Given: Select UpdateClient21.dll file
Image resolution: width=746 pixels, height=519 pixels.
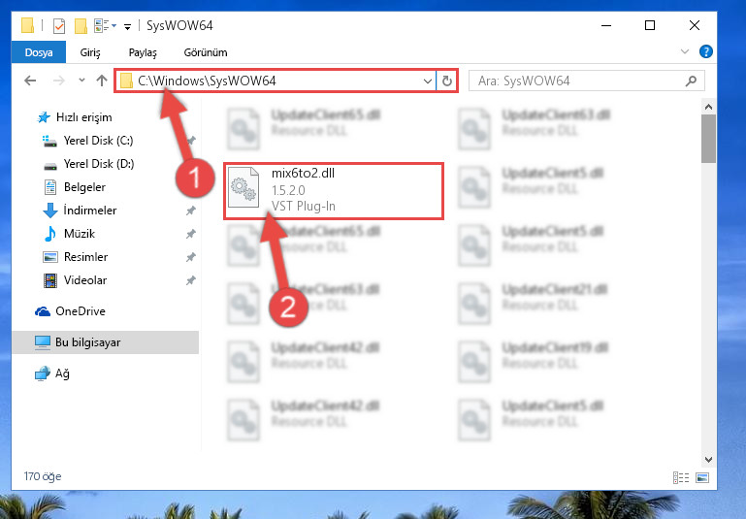Looking at the screenshot, I should 554,289.
